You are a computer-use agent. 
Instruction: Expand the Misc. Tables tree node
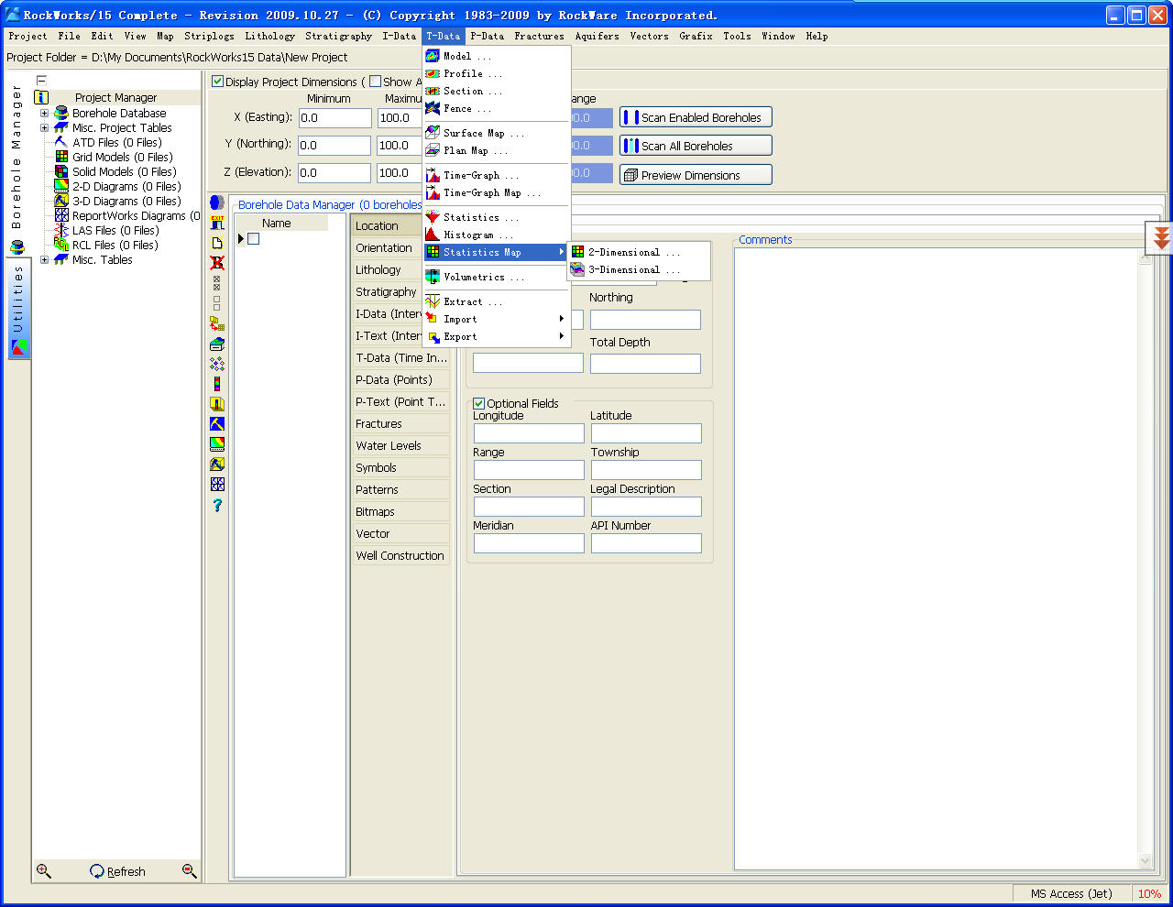pos(44,260)
